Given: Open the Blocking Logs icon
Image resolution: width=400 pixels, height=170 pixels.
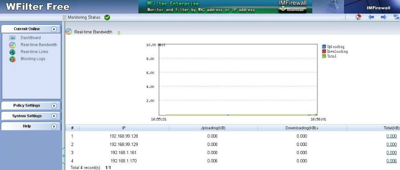Looking at the screenshot, I should pyautogui.click(x=12, y=59).
